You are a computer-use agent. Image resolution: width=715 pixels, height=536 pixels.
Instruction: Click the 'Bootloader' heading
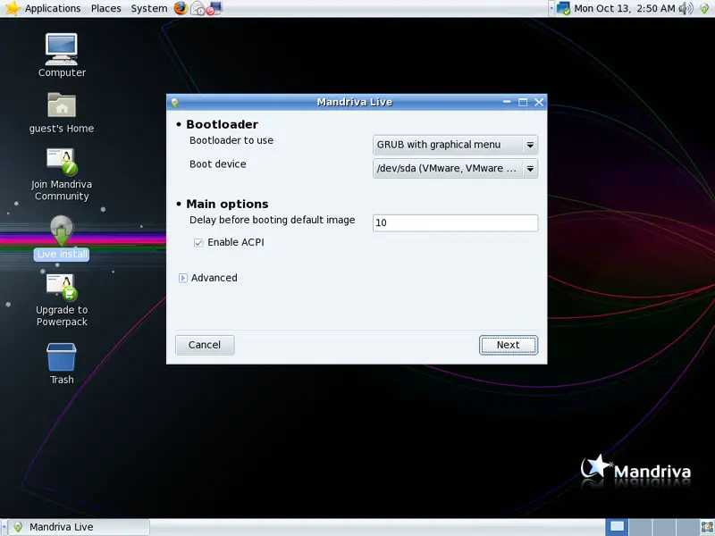pos(222,124)
